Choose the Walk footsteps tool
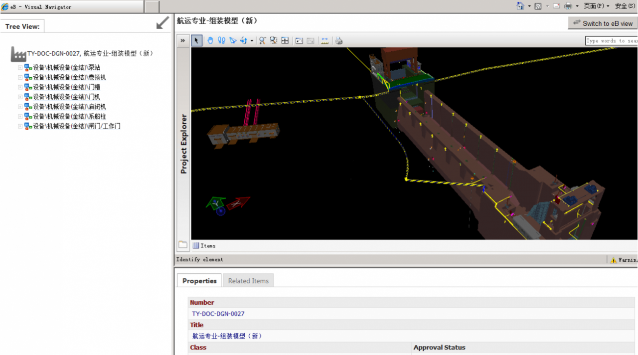Image resolution: width=638 pixels, height=355 pixels. 222,40
